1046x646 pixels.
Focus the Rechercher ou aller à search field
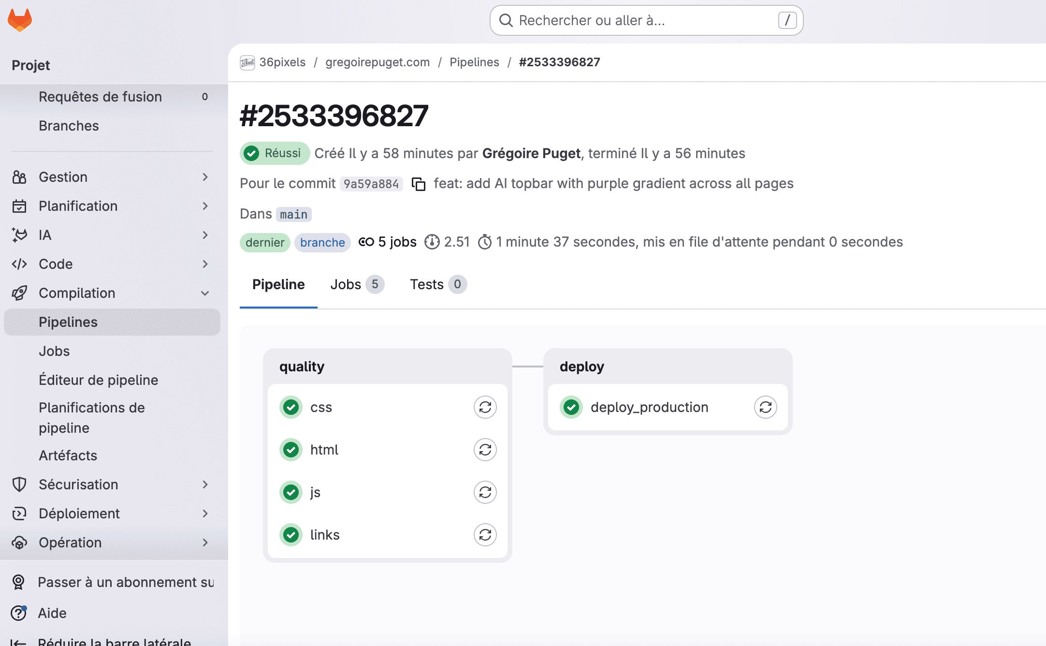(x=646, y=20)
